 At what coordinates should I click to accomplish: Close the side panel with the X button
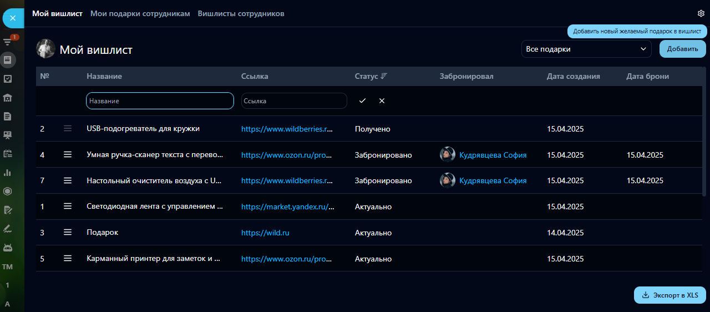click(12, 18)
